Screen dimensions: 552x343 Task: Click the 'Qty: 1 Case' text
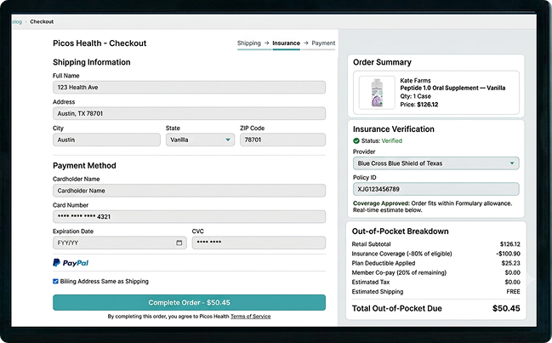(x=415, y=96)
